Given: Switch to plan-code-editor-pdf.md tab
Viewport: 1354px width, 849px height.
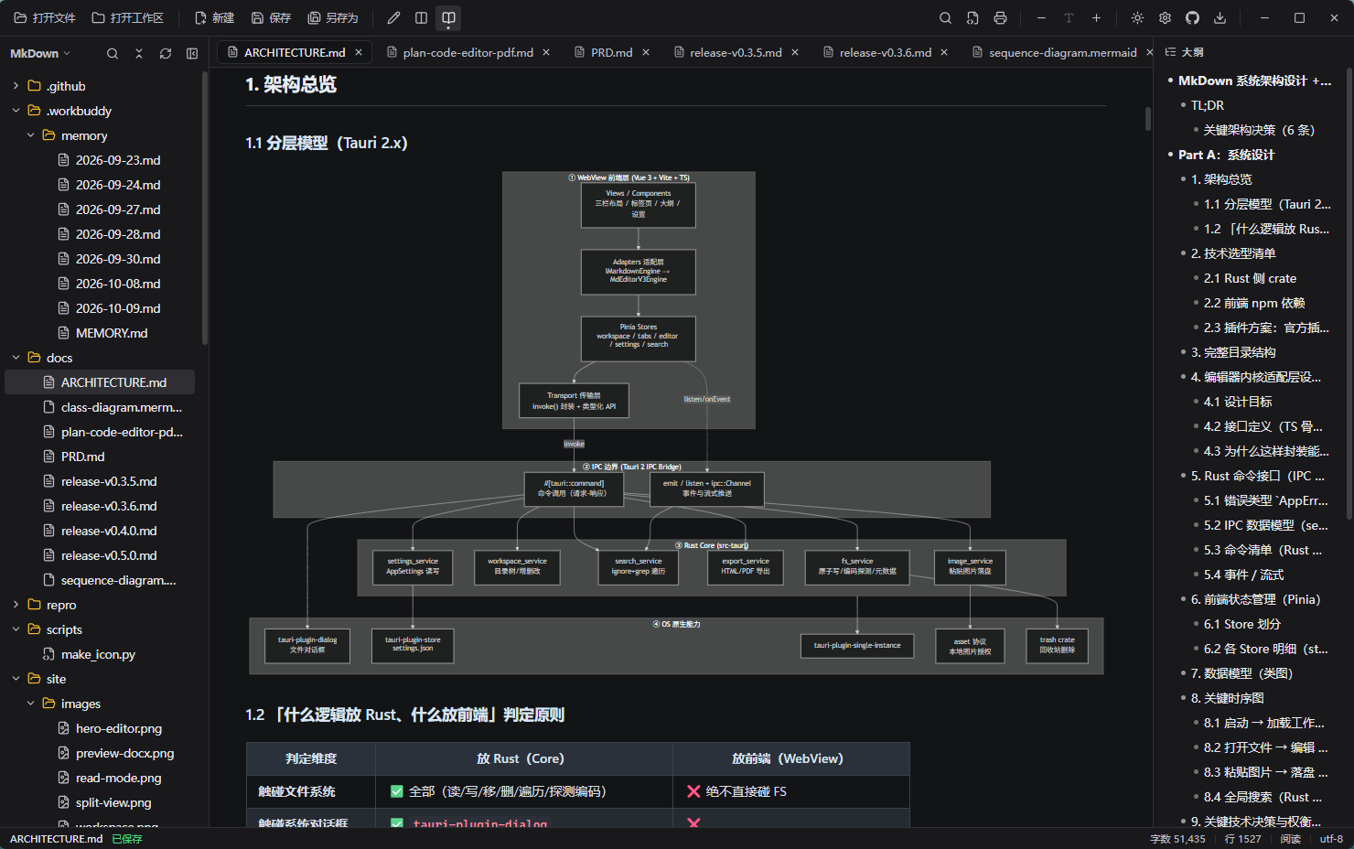Looking at the screenshot, I should coord(467,53).
